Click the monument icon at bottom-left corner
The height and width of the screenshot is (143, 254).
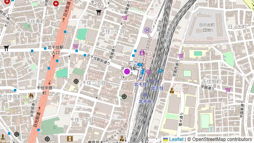3,136
